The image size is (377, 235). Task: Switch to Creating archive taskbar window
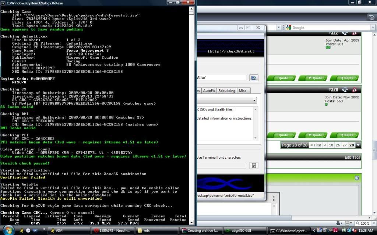(200, 231)
